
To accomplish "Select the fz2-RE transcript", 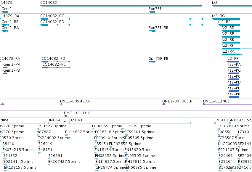I will [x=237, y=37].
